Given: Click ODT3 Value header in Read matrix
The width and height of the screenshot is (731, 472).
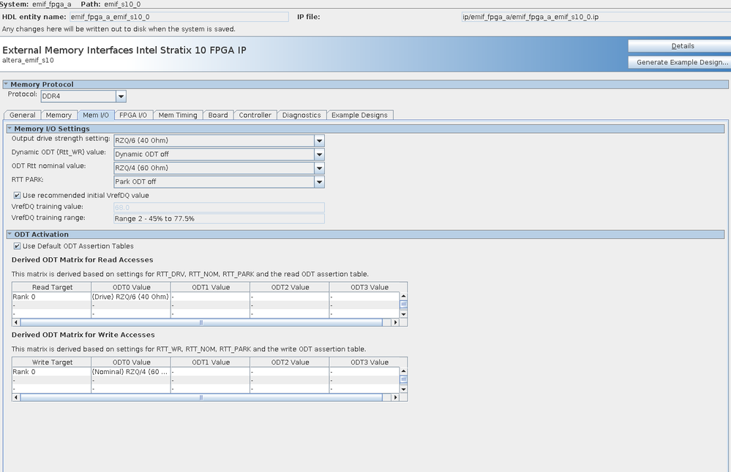Looking at the screenshot, I should click(x=369, y=287).
